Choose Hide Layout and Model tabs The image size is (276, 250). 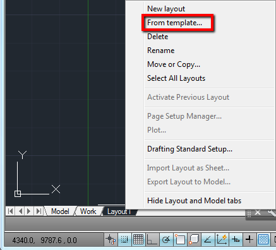point(194,201)
